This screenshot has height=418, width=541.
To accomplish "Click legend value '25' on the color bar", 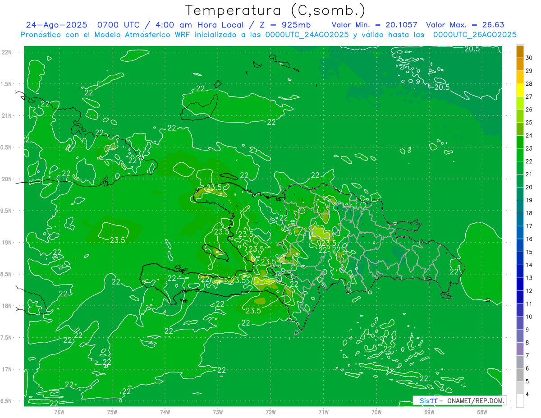I will point(529,123).
